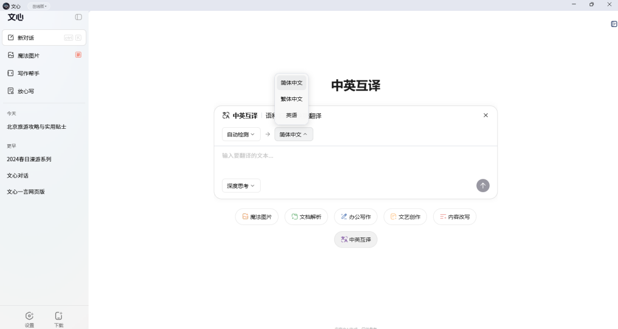Image resolution: width=618 pixels, height=329 pixels.
Task: Open 2024春日漫游系列 chat history
Action: (29, 160)
